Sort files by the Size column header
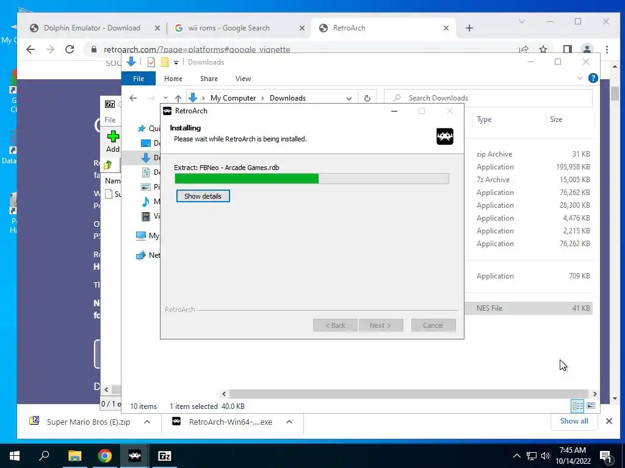The width and height of the screenshot is (625, 468). click(556, 119)
